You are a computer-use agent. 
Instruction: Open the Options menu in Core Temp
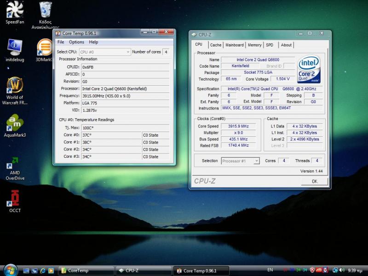(76, 42)
